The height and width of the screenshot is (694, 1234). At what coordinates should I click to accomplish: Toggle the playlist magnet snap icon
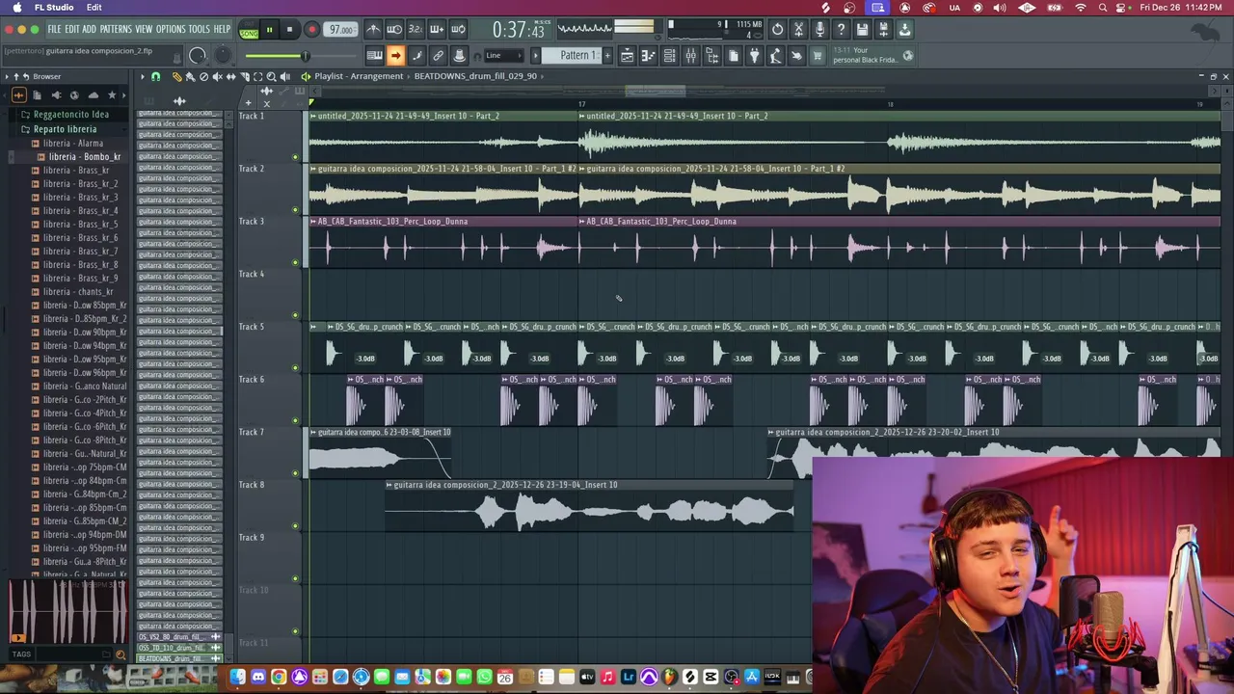[x=156, y=76]
